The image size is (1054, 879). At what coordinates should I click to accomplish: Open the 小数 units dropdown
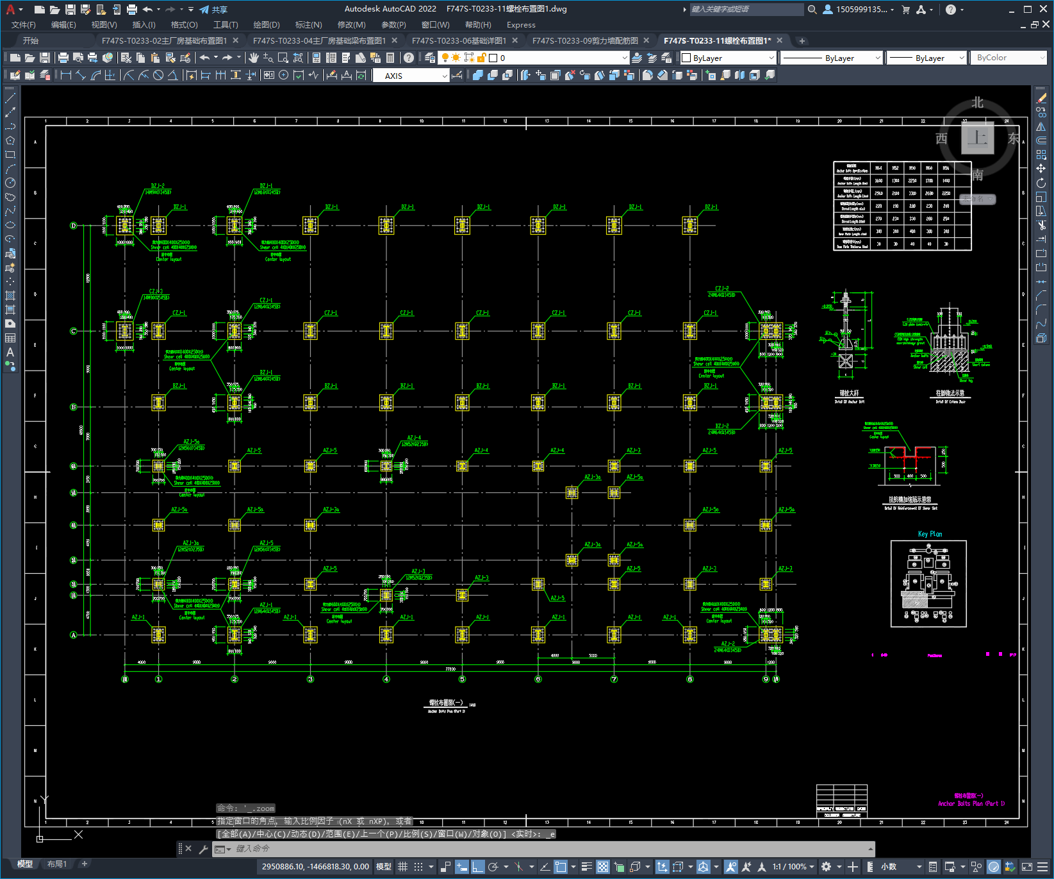point(901,867)
